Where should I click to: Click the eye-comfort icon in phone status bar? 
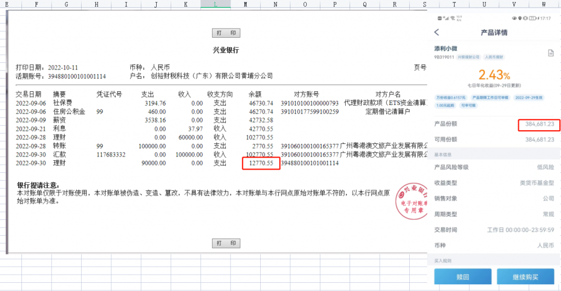(x=514, y=18)
